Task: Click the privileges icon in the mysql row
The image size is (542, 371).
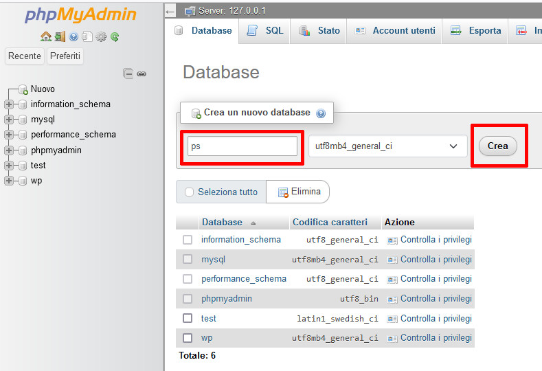Action: pos(392,260)
